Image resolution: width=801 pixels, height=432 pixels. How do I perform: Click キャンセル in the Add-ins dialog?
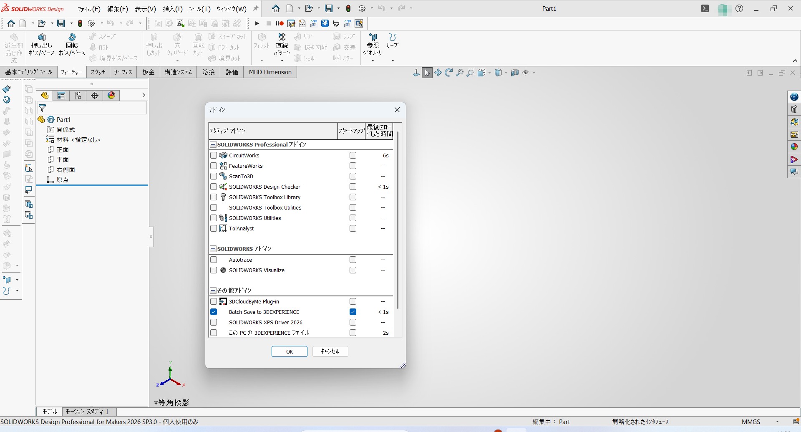pyautogui.click(x=330, y=351)
